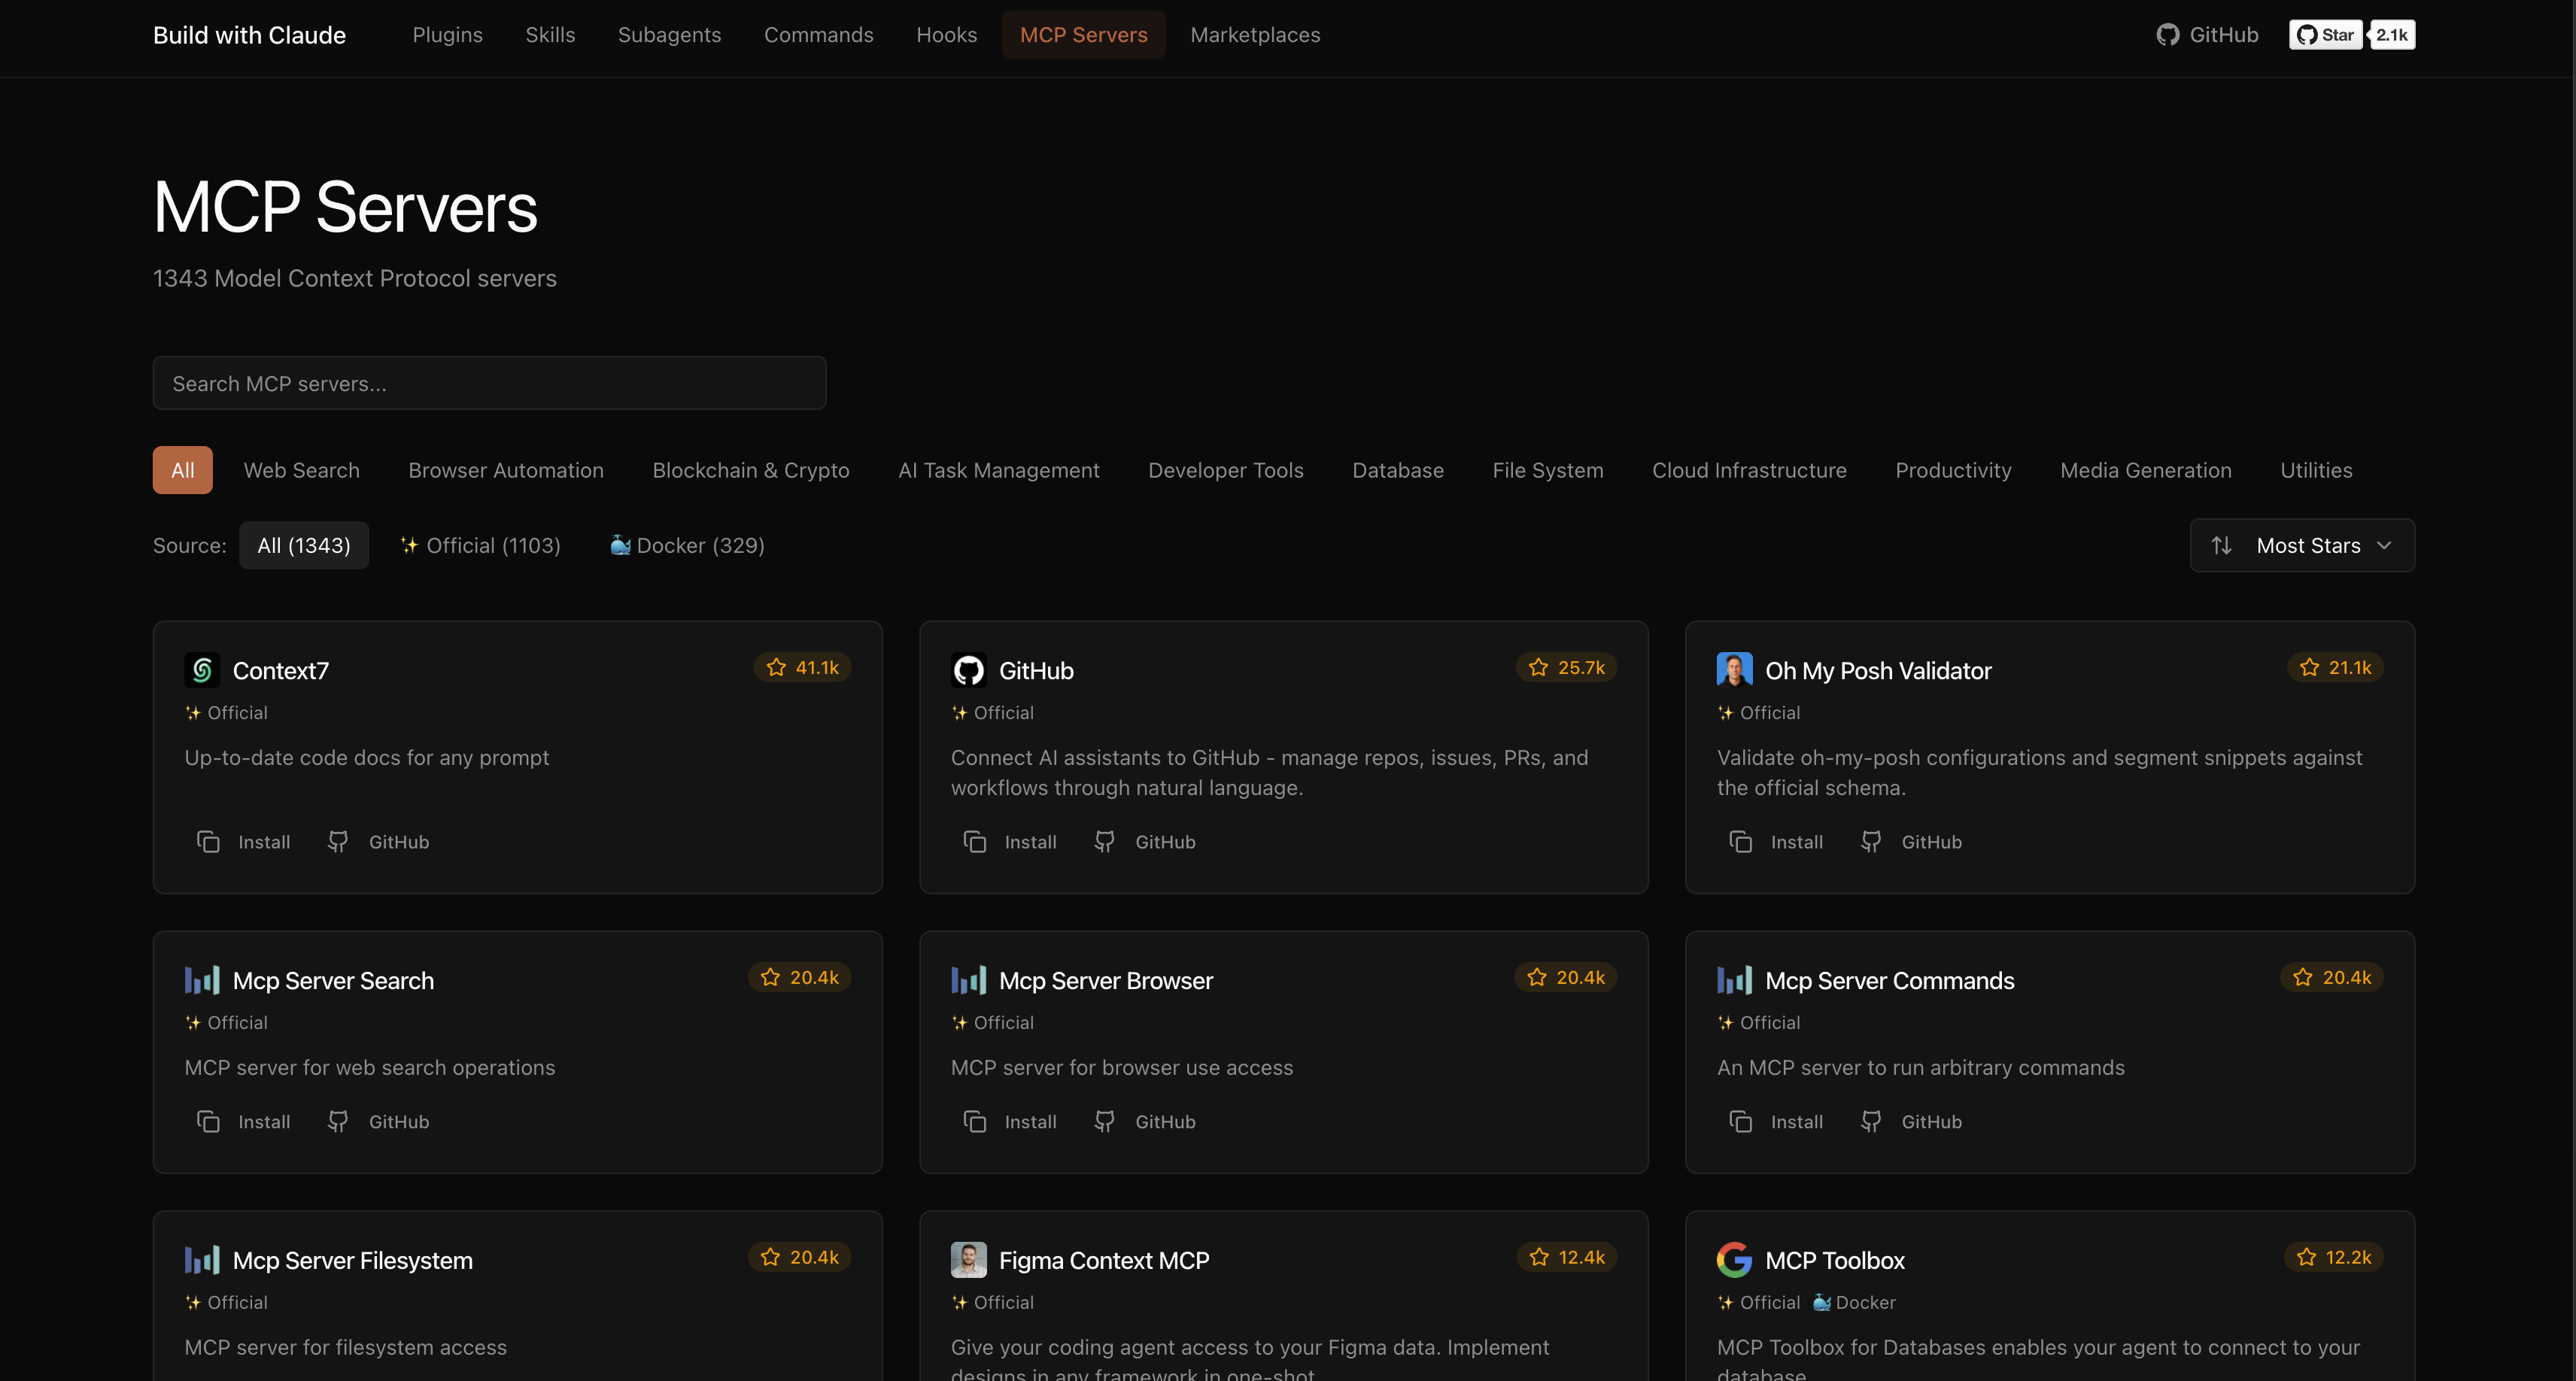Click the Google icon on MCP Toolbox card

tap(1734, 1259)
